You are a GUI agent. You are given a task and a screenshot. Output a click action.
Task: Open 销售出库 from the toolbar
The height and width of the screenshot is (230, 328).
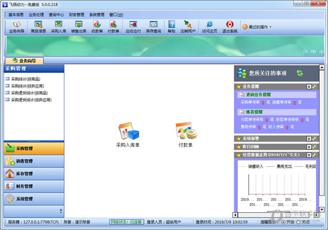pos(79,27)
